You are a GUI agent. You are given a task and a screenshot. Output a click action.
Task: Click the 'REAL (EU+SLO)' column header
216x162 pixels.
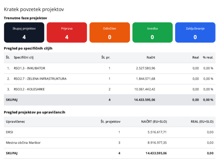point(202,122)
